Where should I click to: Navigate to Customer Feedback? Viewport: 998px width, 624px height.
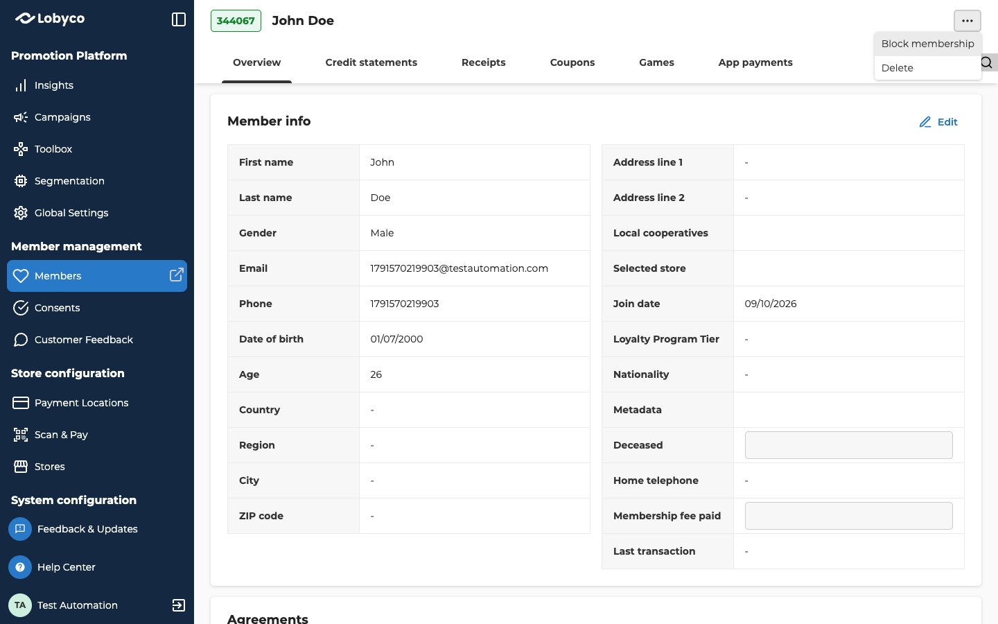click(97, 340)
